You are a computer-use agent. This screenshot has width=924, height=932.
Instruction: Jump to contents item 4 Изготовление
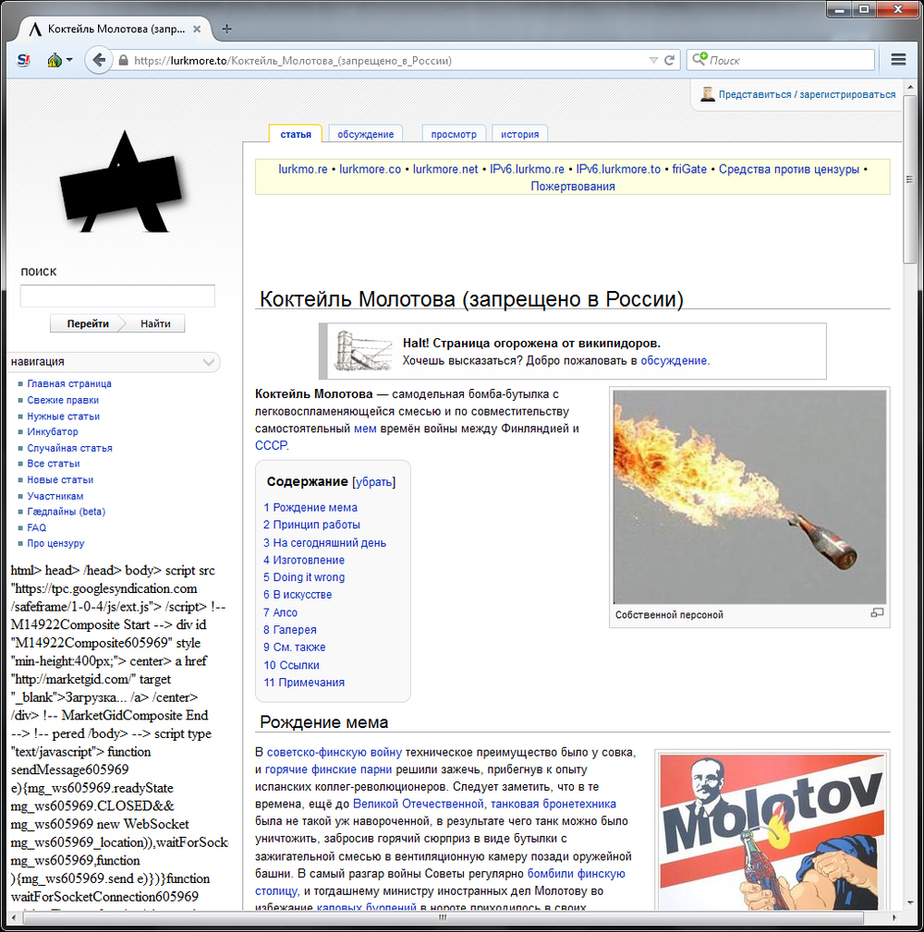(304, 560)
